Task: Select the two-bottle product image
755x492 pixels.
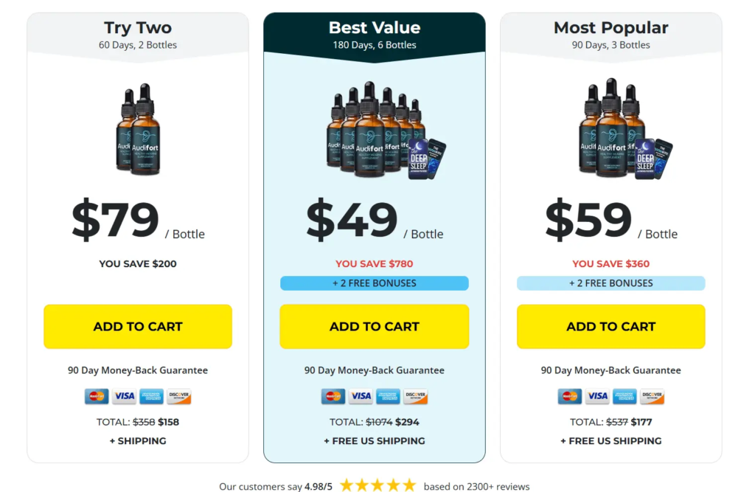Action: click(x=138, y=129)
